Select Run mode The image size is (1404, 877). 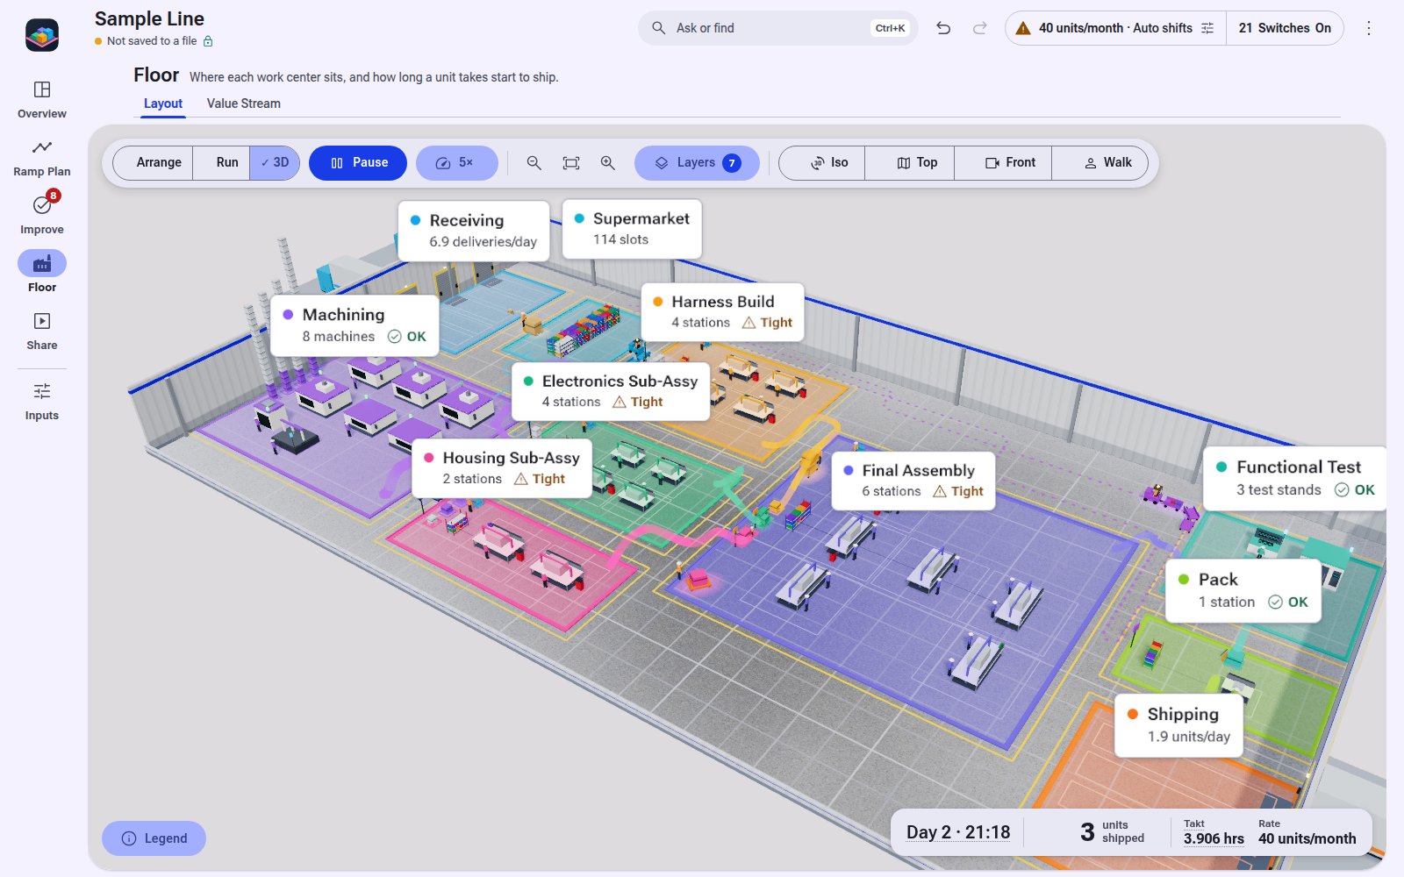222,163
